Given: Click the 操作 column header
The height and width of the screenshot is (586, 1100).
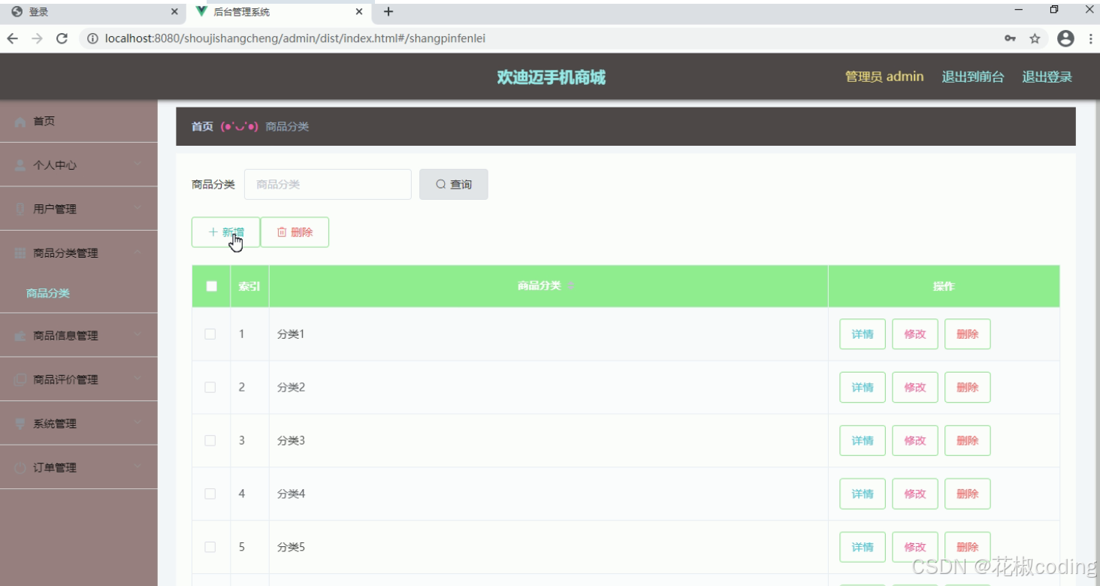Looking at the screenshot, I should tap(944, 286).
